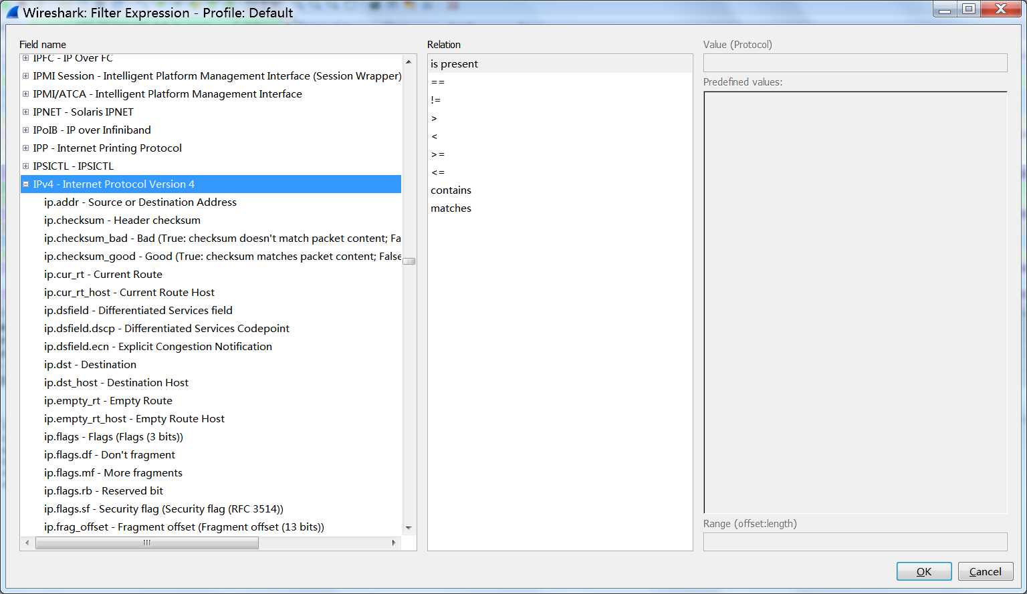Select ip.dst - Destination field
The height and width of the screenshot is (594, 1027).
(x=90, y=365)
